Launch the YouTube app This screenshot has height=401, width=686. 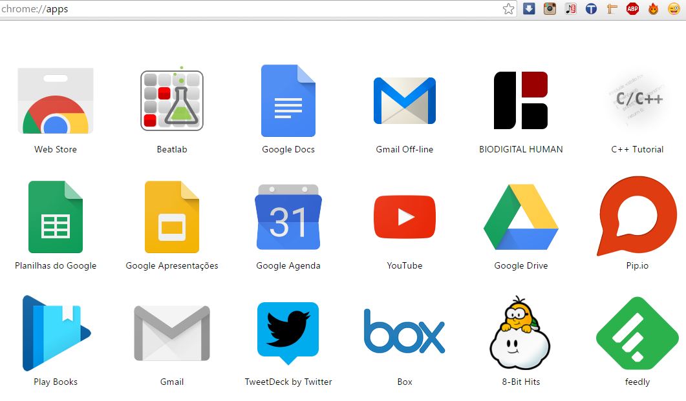pos(405,217)
